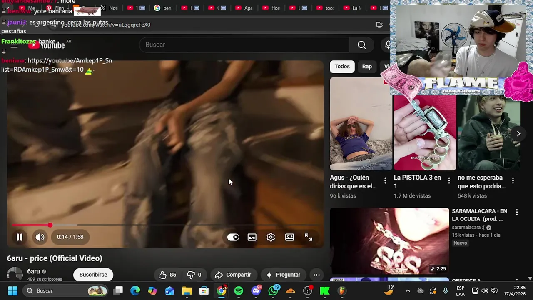Go to YouTube home via logo
The image size is (533, 300).
(x=47, y=45)
